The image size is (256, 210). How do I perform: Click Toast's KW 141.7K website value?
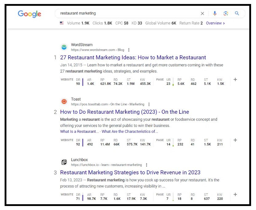145,144
